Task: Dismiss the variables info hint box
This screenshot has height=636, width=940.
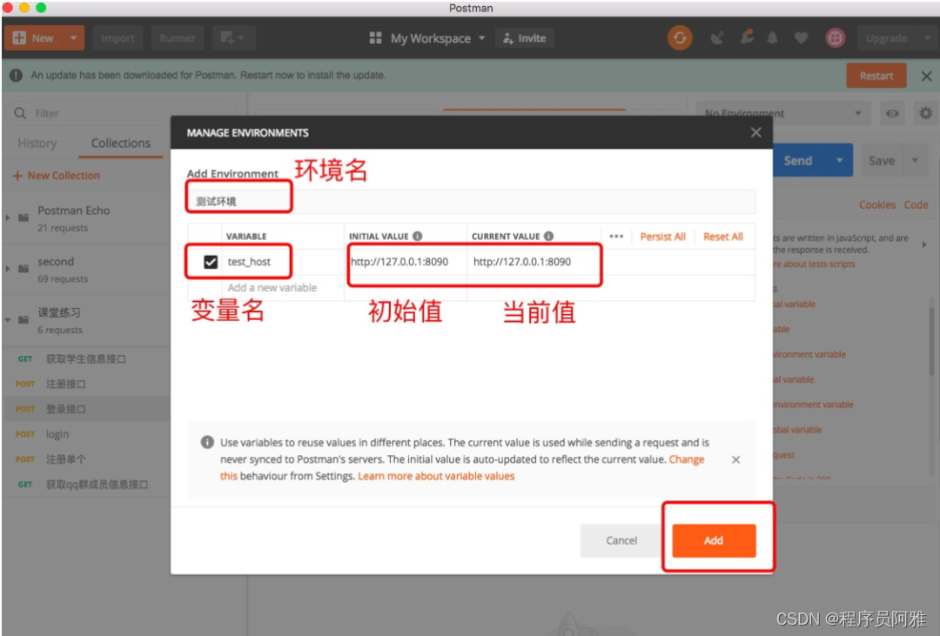Action: pyautogui.click(x=735, y=459)
